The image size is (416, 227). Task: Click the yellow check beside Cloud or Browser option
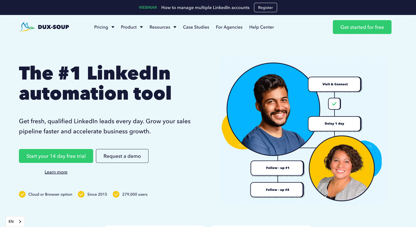pyautogui.click(x=22, y=195)
